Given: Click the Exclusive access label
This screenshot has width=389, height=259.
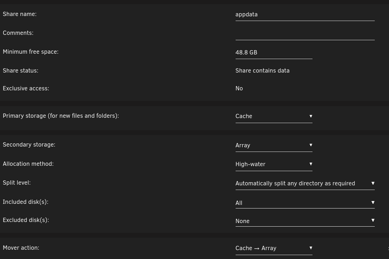Looking at the screenshot, I should point(26,89).
